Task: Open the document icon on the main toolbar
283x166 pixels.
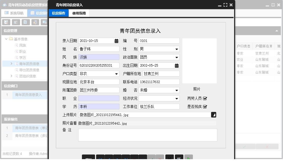Action: [25, 22]
